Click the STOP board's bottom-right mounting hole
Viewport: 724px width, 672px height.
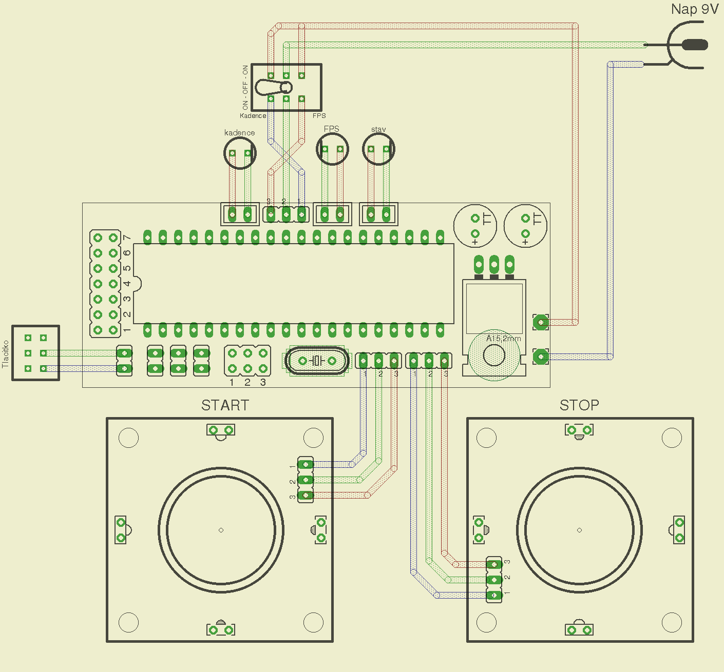click(672, 622)
